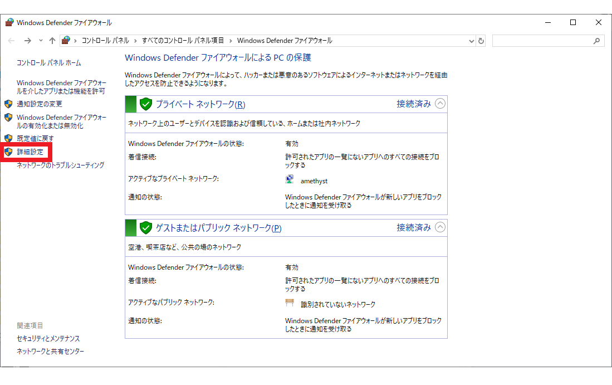
Task: Click プライベート ネットワーク(R) heading
Action: tap(200, 104)
